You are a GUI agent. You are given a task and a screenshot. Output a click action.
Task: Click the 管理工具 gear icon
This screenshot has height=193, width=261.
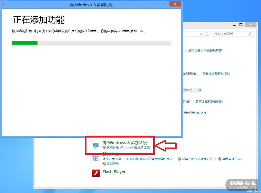coord(95,157)
